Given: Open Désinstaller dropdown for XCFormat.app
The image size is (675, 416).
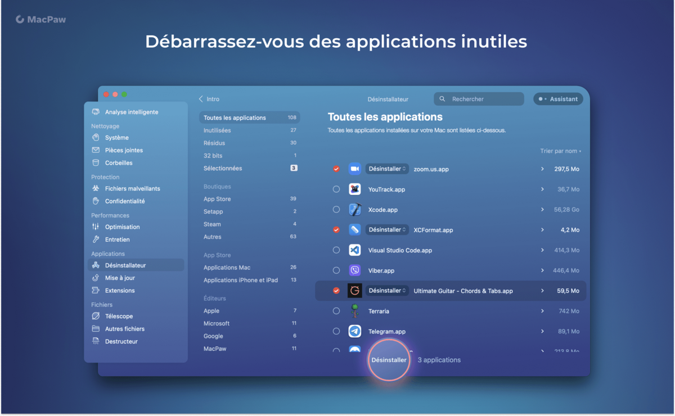Looking at the screenshot, I should coord(387,230).
